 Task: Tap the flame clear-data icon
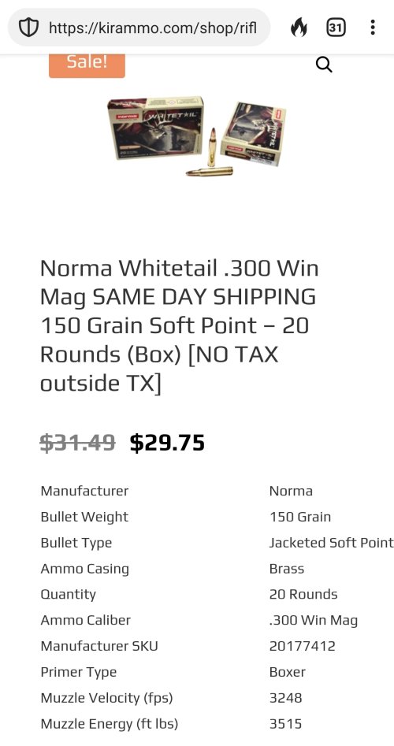(x=299, y=28)
